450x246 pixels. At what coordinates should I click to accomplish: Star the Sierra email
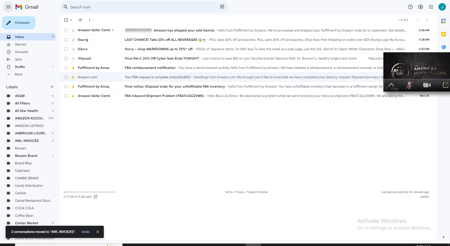tap(73, 49)
